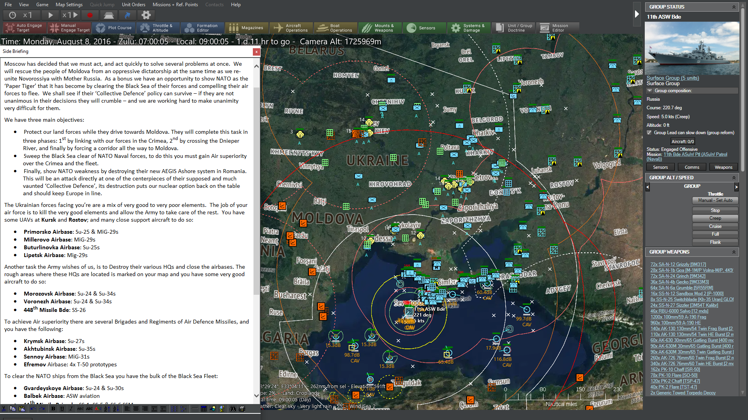
Task: Open the Map Settings menu
Action: coord(69,5)
